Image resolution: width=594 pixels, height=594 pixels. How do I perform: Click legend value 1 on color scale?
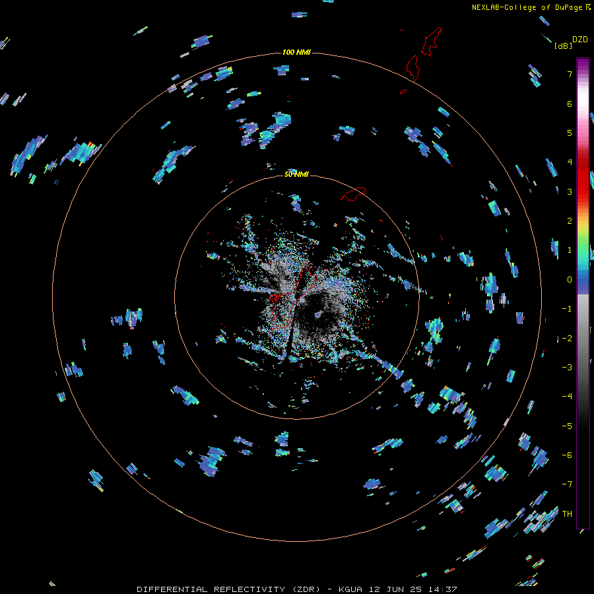click(x=570, y=250)
